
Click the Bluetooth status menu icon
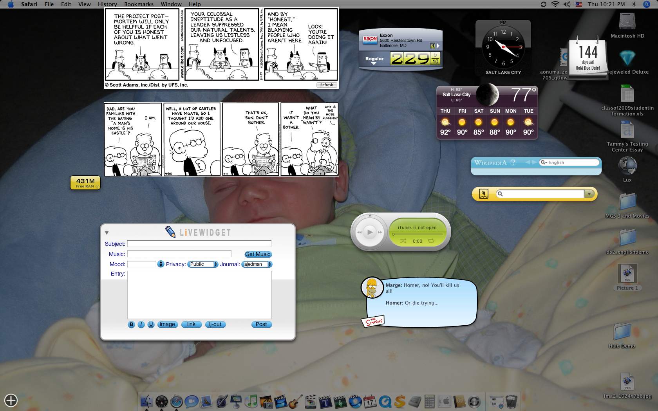tap(634, 4)
